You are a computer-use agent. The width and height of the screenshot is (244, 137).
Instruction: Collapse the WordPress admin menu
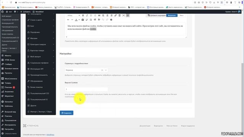coord(10,134)
